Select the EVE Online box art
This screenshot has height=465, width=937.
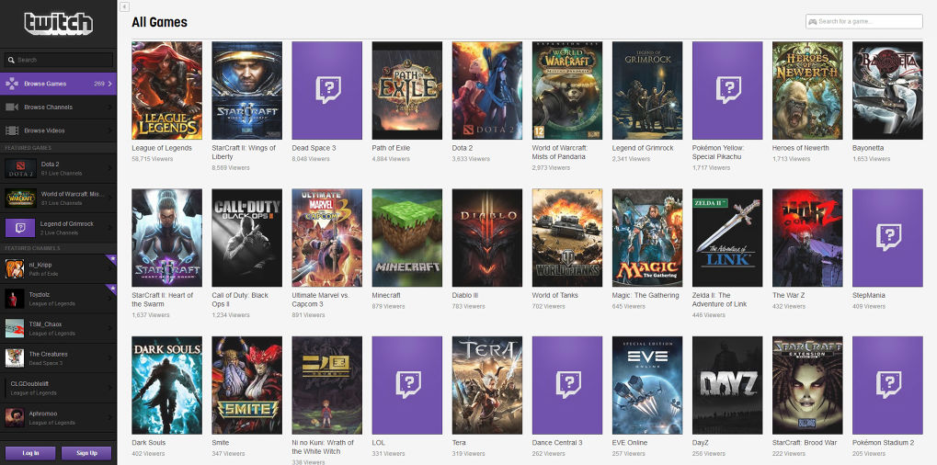pyautogui.click(x=646, y=384)
